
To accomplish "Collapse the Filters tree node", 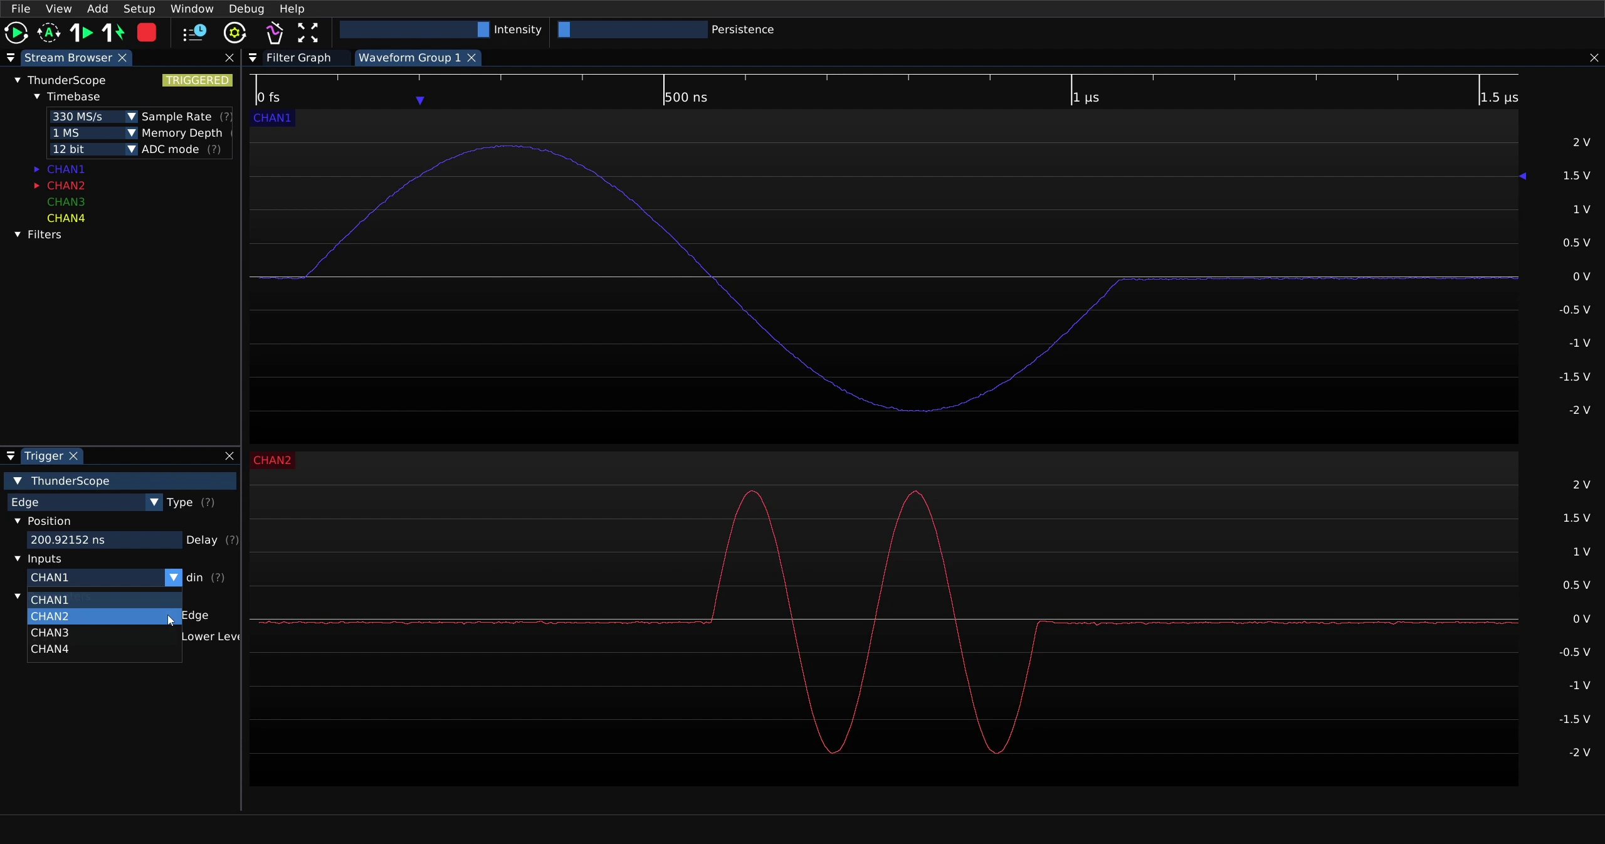I will pos(18,235).
